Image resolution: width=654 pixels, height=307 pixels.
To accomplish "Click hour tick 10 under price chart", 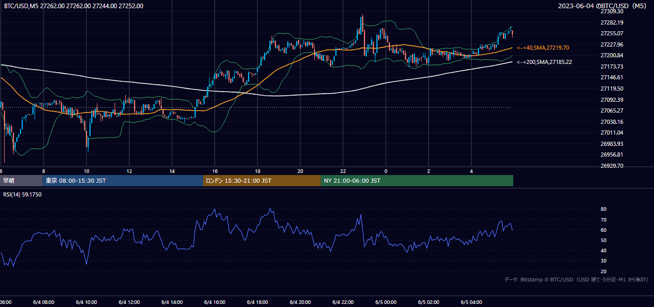I will (x=86, y=171).
